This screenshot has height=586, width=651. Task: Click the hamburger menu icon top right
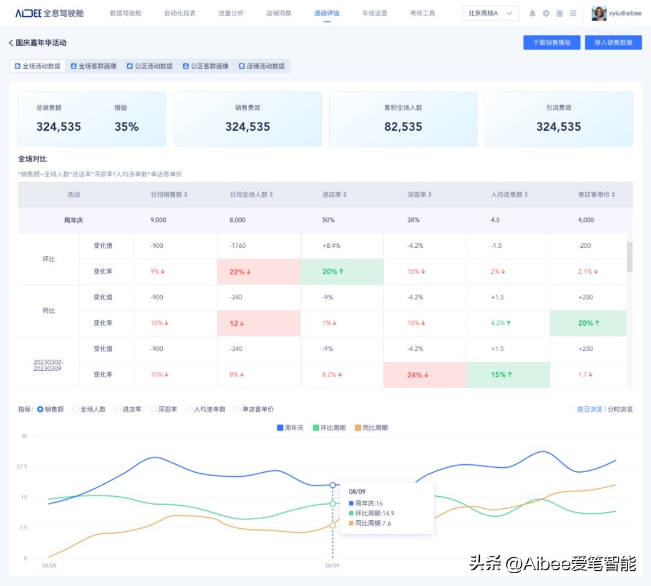coord(573,13)
